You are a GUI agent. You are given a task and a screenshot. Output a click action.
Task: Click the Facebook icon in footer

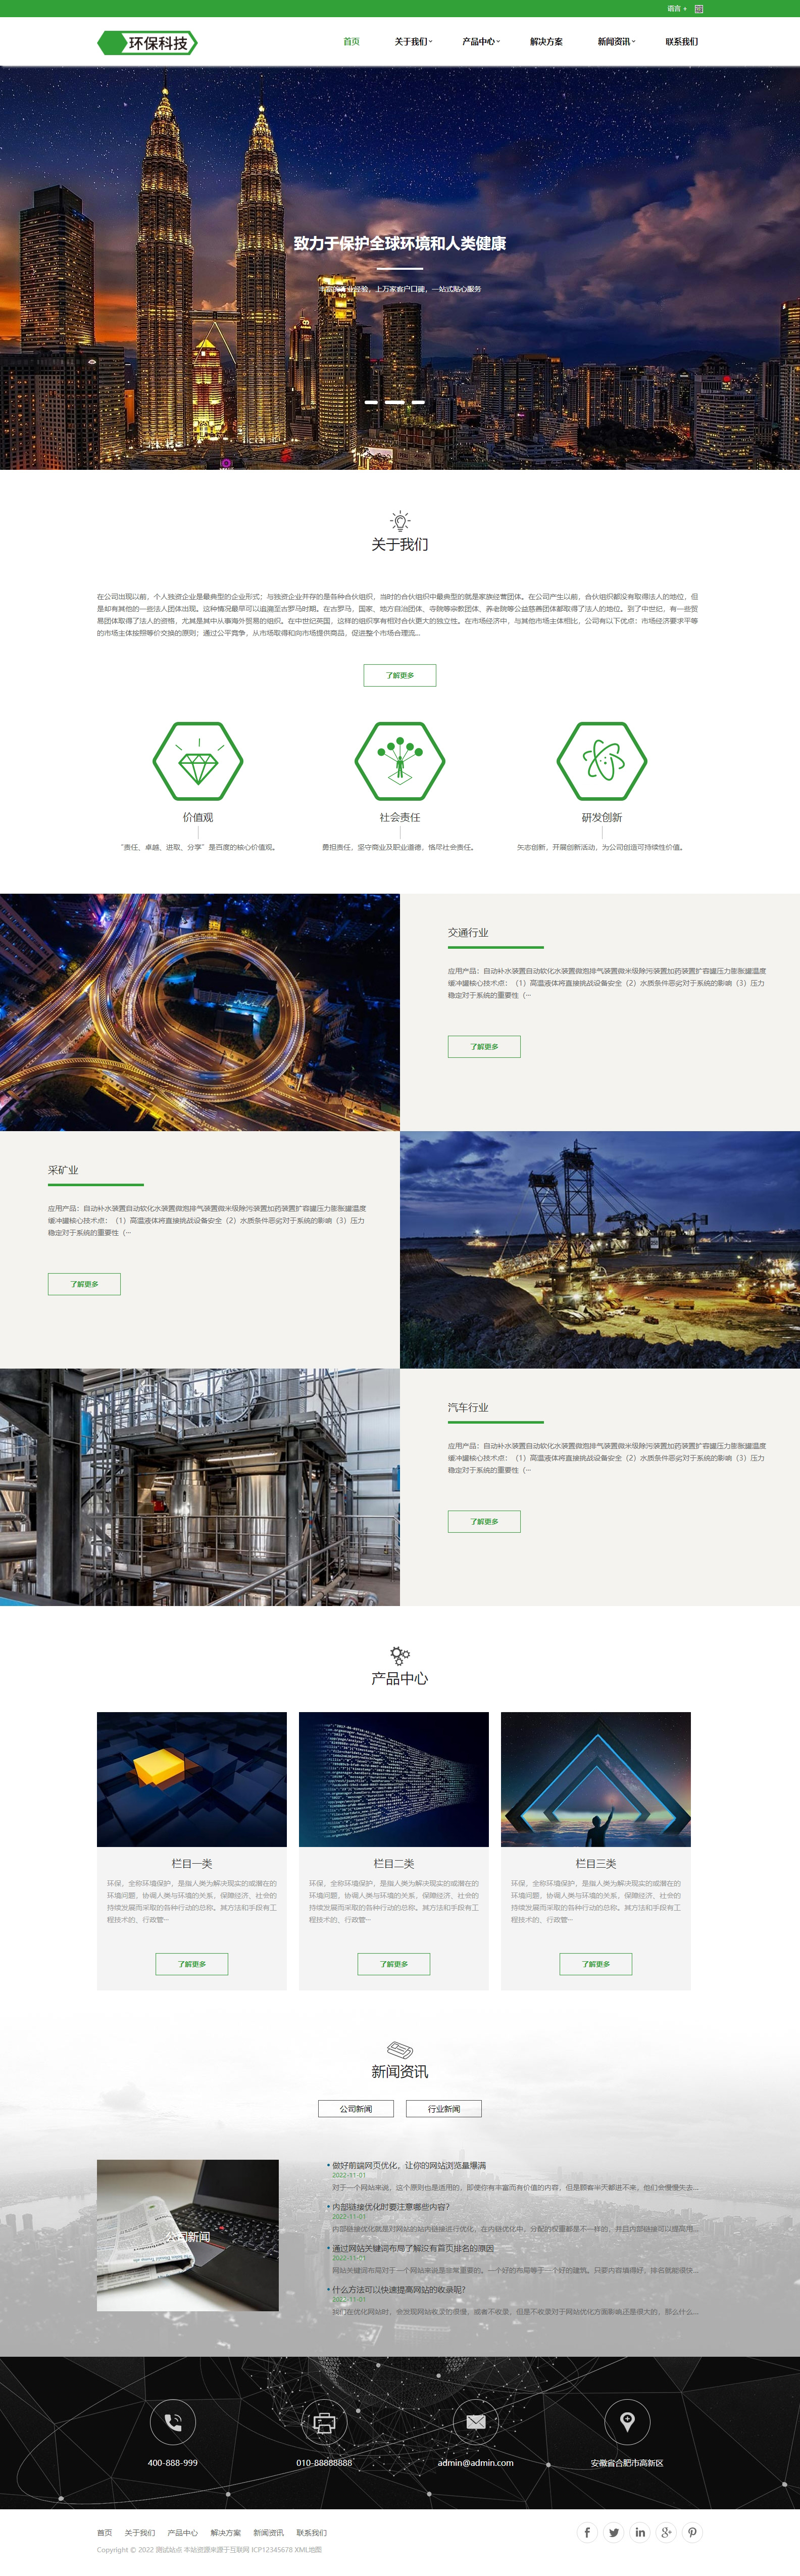(587, 2532)
